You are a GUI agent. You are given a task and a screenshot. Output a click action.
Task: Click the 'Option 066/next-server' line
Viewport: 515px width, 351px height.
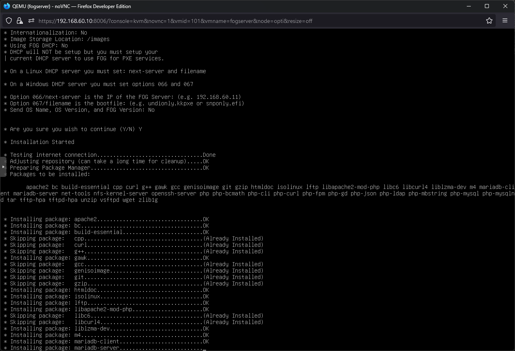[x=123, y=97]
